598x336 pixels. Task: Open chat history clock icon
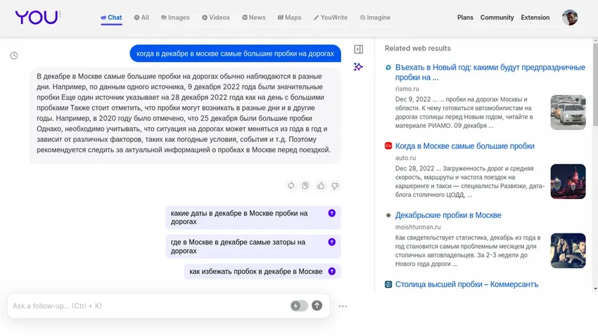(x=14, y=56)
